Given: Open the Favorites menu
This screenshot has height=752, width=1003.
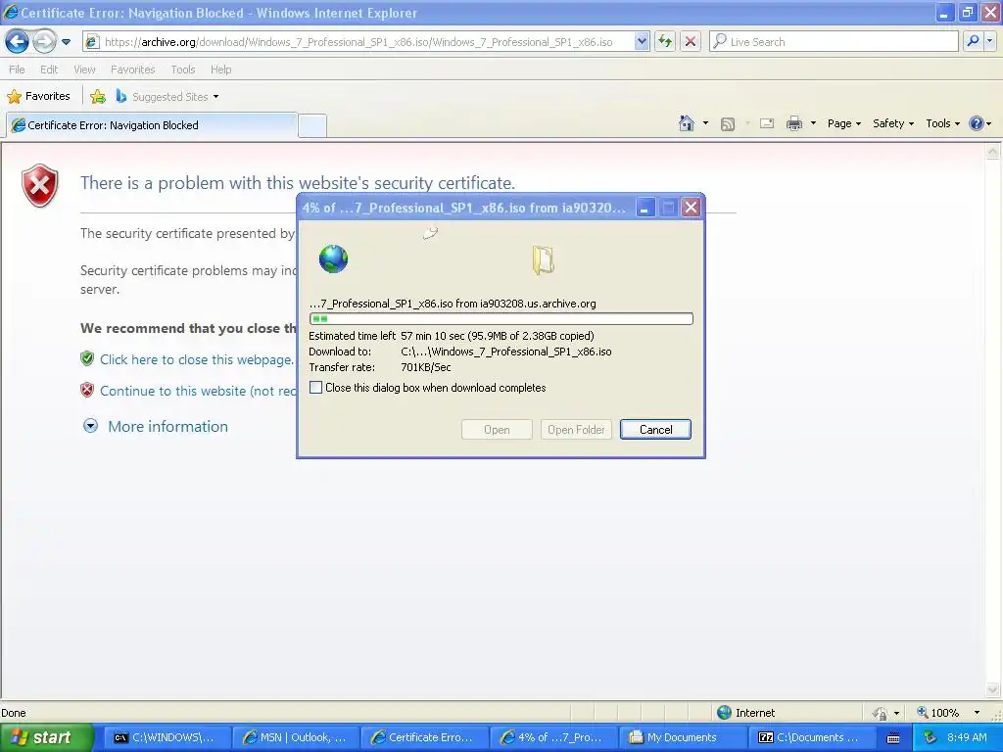Looking at the screenshot, I should coord(132,70).
